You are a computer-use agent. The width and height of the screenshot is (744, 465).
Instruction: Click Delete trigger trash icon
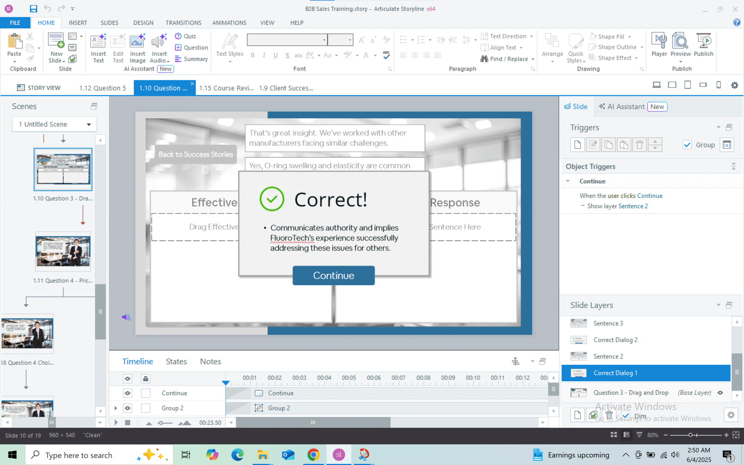(x=639, y=144)
